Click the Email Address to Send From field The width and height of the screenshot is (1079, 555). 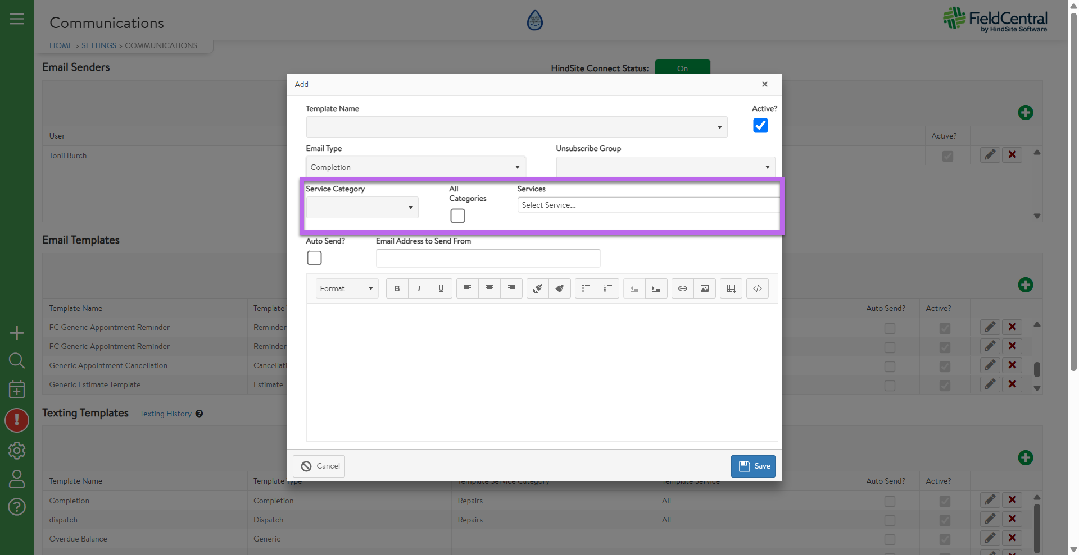[488, 258]
